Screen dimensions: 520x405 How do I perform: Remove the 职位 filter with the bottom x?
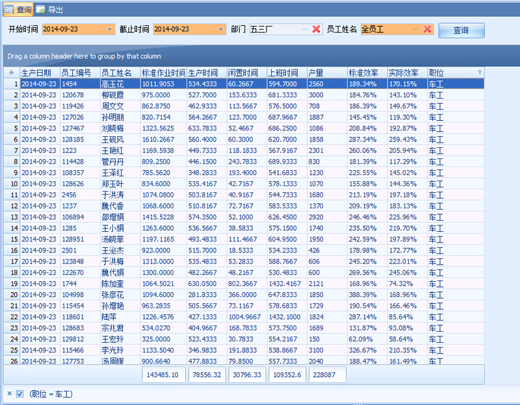[x=9, y=393]
